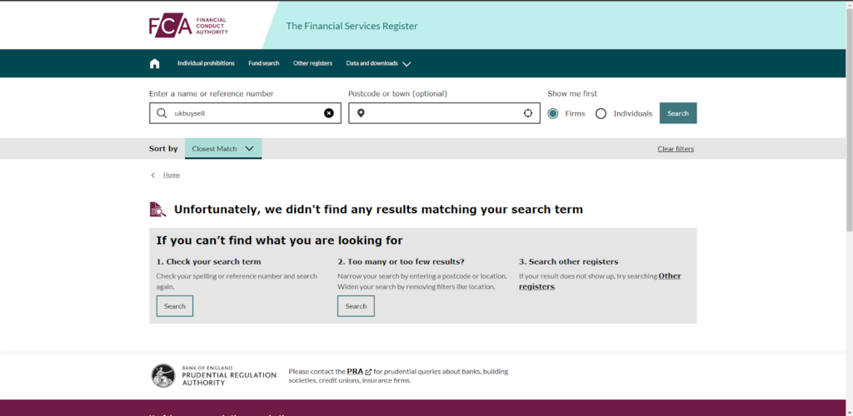Click the external link icon next to PRA
The height and width of the screenshot is (416, 853).
[x=368, y=372]
